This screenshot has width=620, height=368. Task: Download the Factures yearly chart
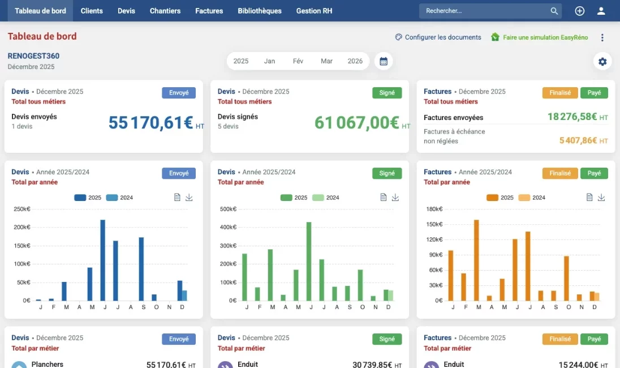click(x=601, y=198)
